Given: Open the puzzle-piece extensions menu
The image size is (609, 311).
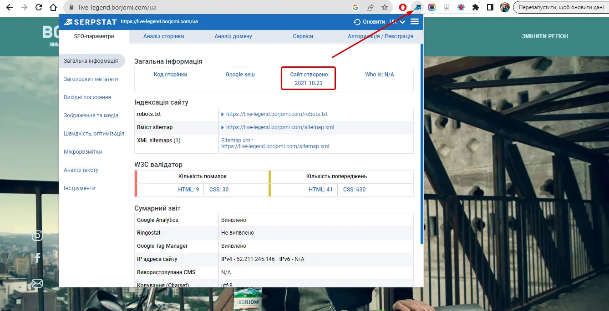Looking at the screenshot, I should tap(476, 7).
